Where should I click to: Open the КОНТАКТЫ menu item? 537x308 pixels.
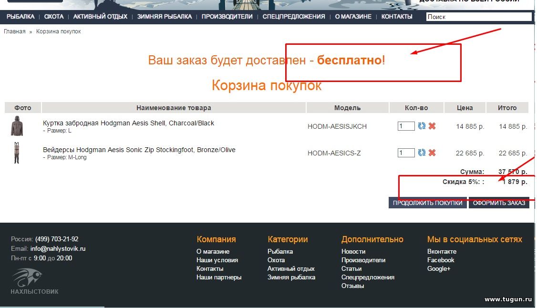pos(397,16)
